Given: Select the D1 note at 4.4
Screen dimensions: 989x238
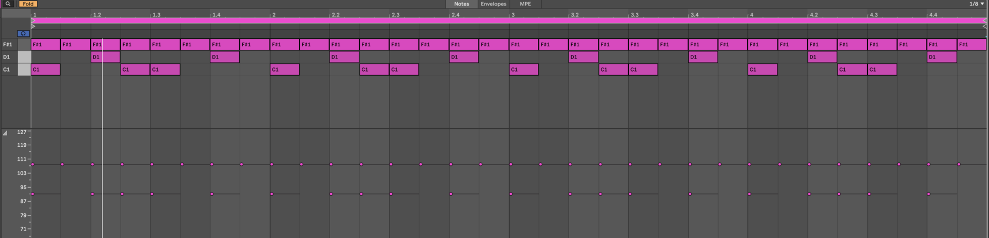Looking at the screenshot, I should pyautogui.click(x=942, y=57).
